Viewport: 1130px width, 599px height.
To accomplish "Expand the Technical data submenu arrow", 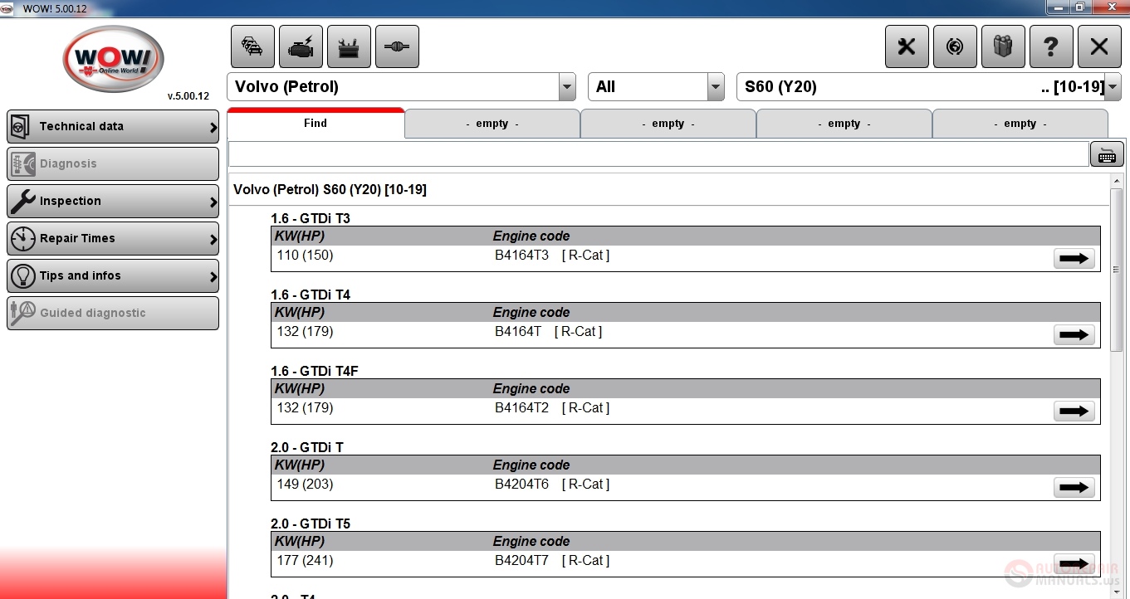I will pos(213,127).
